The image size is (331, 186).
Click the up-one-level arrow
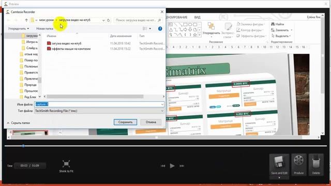(26, 20)
